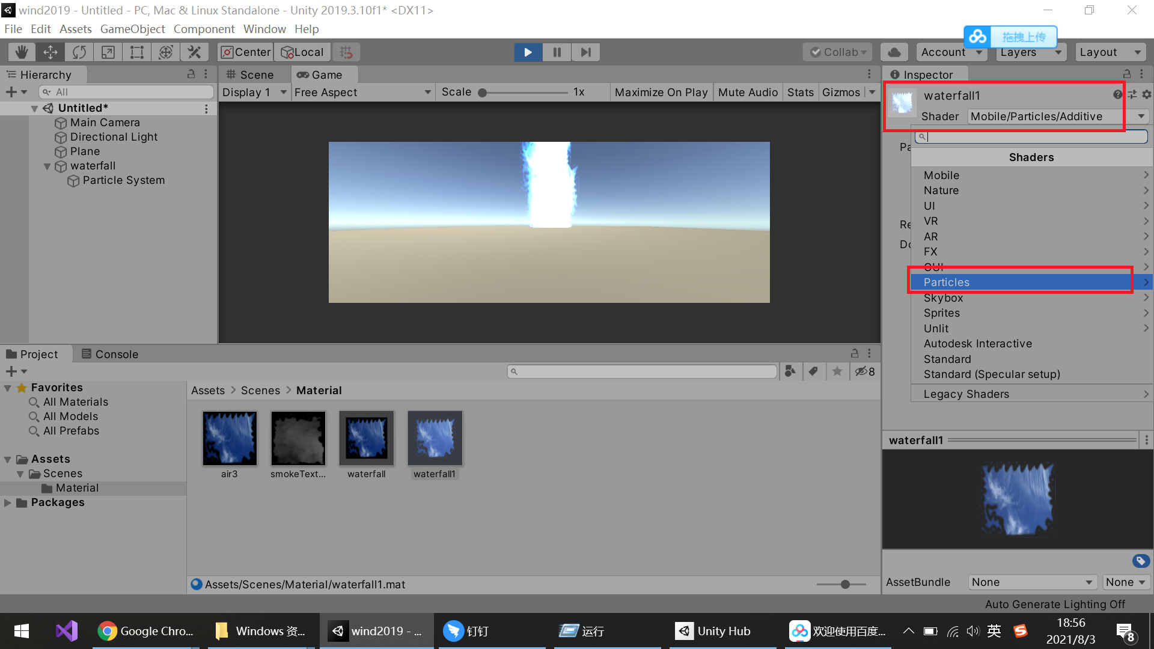The image size is (1154, 649).
Task: Select the custom editor tools icon
Action: click(194, 52)
